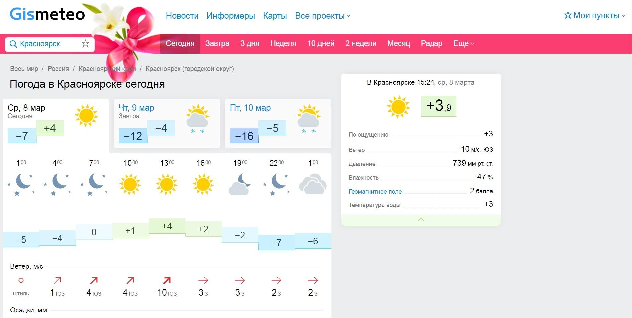Open the 10 дней forecast tab
Image resolution: width=632 pixels, height=318 pixels.
click(x=320, y=43)
